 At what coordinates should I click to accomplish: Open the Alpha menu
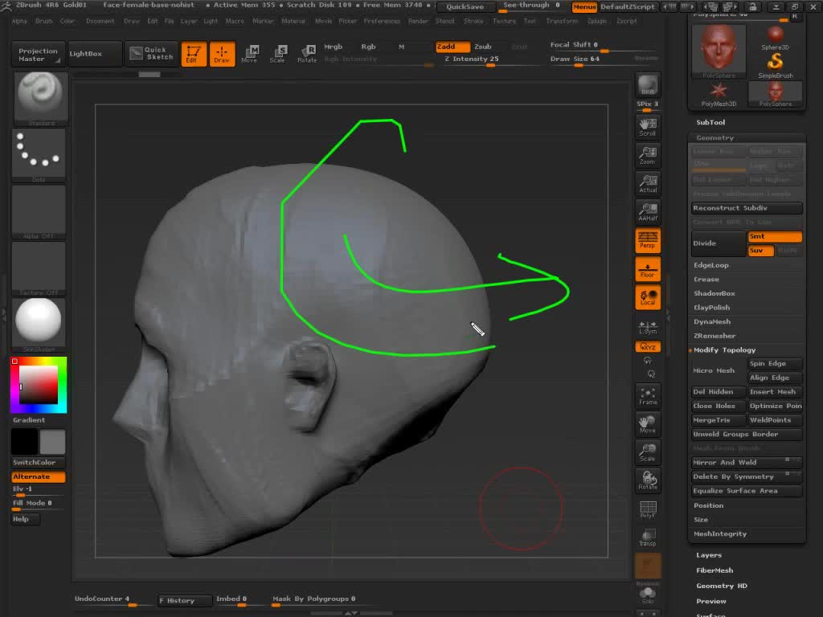19,21
